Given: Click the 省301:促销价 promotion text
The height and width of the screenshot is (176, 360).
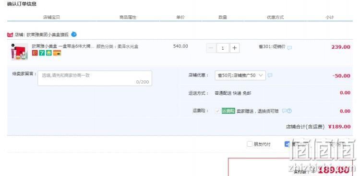Looking at the screenshot, I should 272,46.
